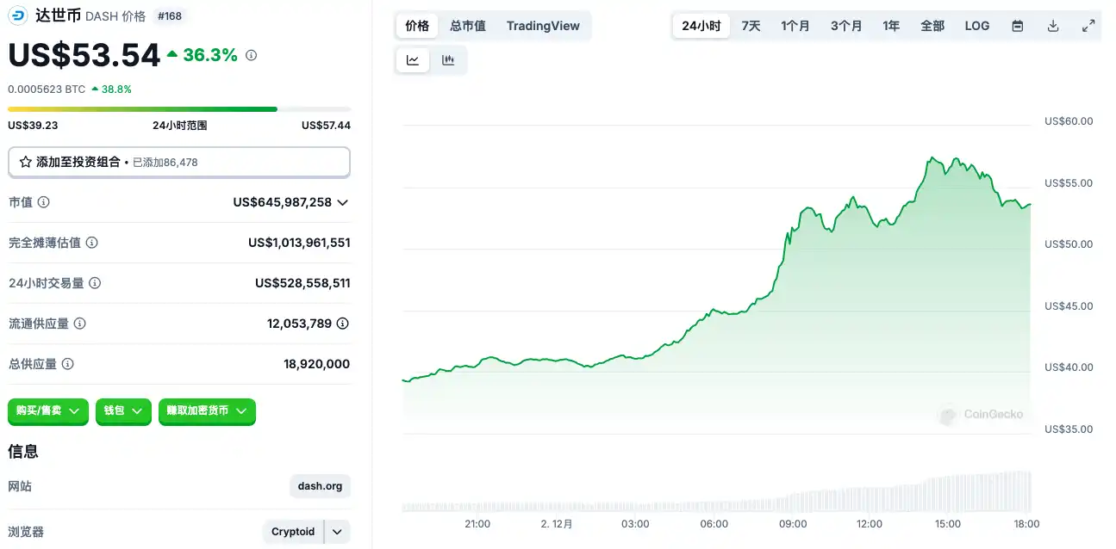Screen dimensions: 1116x549
Task: Switch to candlestick chart view icon
Action: click(448, 60)
